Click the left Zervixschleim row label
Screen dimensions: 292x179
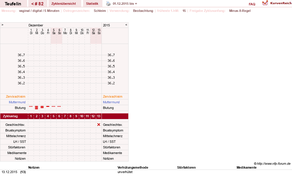pos(16,96)
